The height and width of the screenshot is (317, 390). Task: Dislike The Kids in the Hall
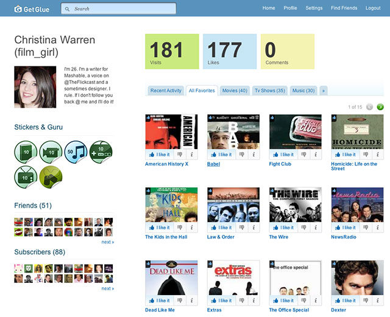pos(180,228)
